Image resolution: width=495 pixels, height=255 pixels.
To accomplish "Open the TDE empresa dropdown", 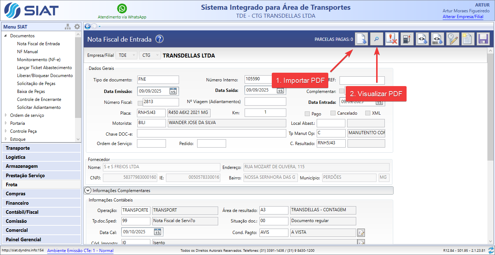I will click(x=127, y=55).
